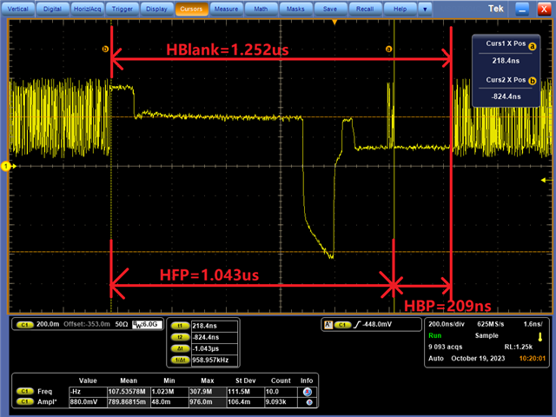Open the Display menu
Screen dimensions: 556x417
156,9
